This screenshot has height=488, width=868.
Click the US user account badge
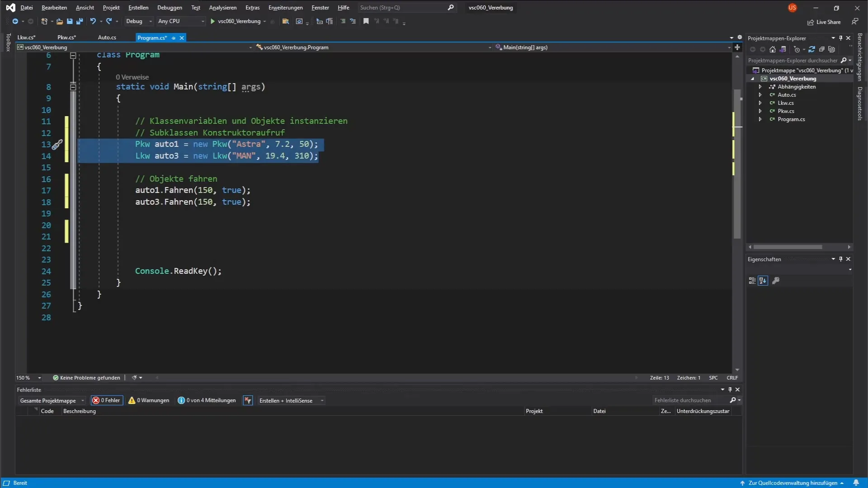(792, 8)
